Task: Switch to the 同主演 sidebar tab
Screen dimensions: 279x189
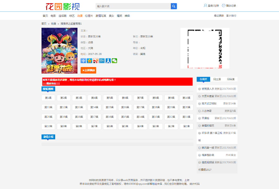Action: tap(217, 79)
